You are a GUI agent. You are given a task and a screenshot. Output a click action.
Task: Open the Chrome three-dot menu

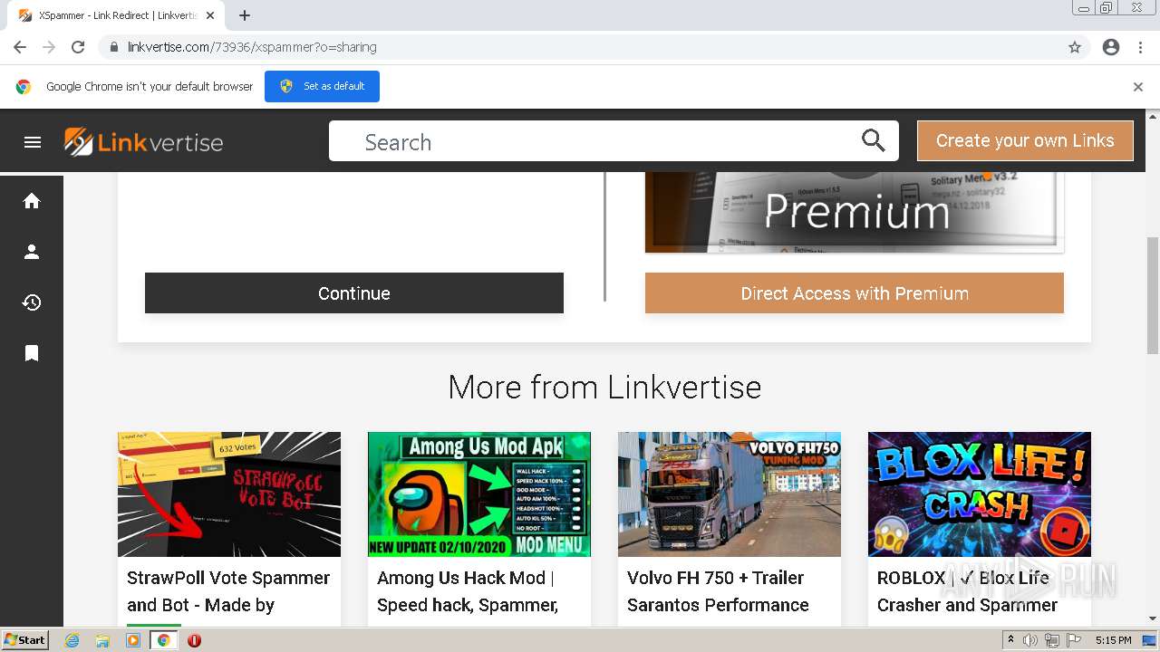[x=1140, y=47]
